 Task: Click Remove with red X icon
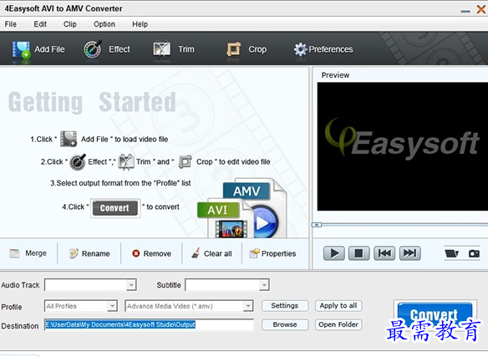click(151, 253)
